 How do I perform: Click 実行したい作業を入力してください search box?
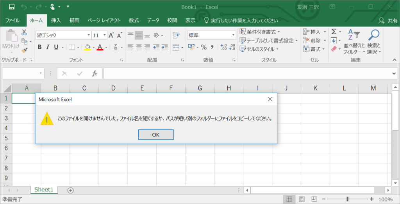click(x=241, y=21)
